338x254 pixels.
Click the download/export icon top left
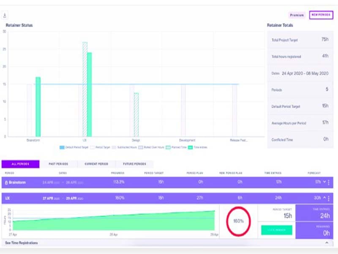point(4,14)
